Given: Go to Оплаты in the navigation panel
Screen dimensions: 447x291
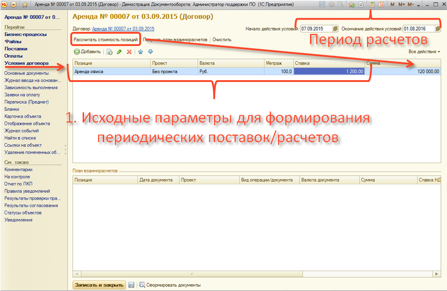Looking at the screenshot, I should pyautogui.click(x=14, y=56).
